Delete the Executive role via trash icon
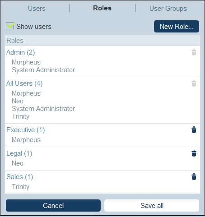The height and width of the screenshot is (217, 205). click(194, 130)
